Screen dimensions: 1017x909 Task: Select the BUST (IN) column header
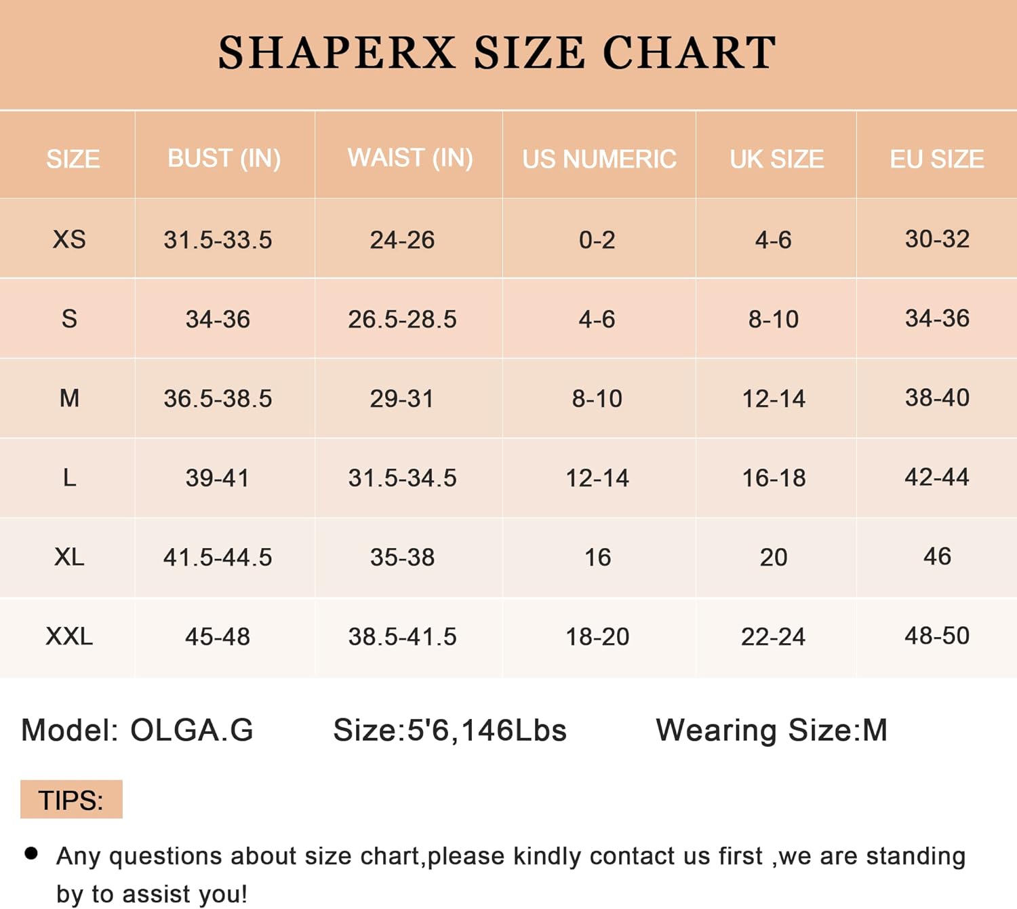tap(224, 158)
